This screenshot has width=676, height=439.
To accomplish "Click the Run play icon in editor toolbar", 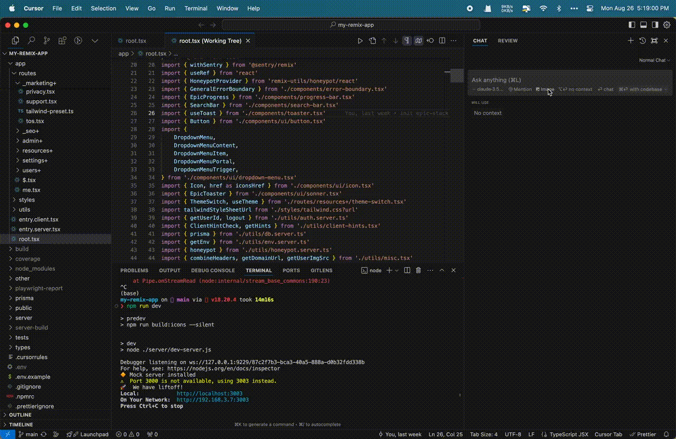I will (x=360, y=41).
